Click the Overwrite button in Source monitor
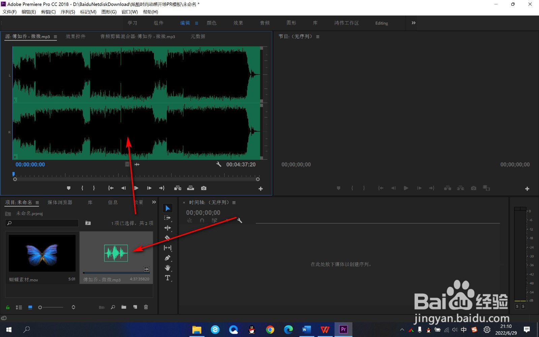The width and height of the screenshot is (539, 337). 191,188
